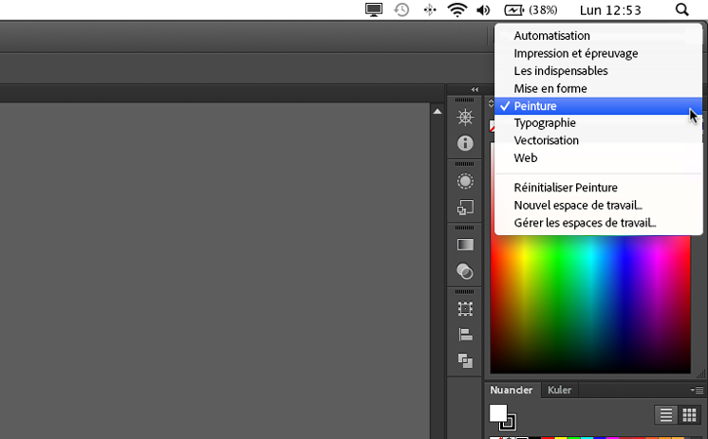Switch to the Nuancier tab
Image resolution: width=708 pixels, height=439 pixels.
tap(512, 390)
